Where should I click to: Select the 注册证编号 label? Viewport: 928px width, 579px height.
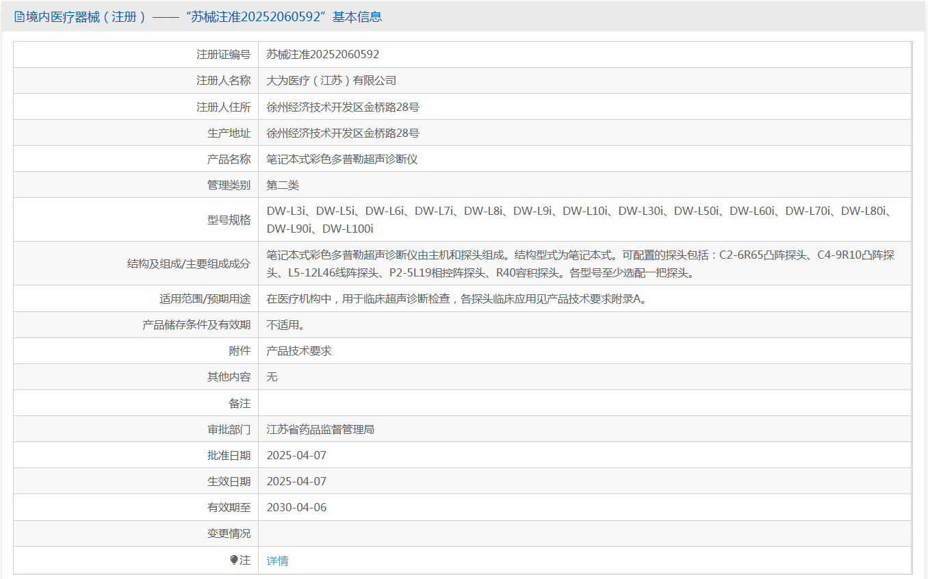click(223, 54)
